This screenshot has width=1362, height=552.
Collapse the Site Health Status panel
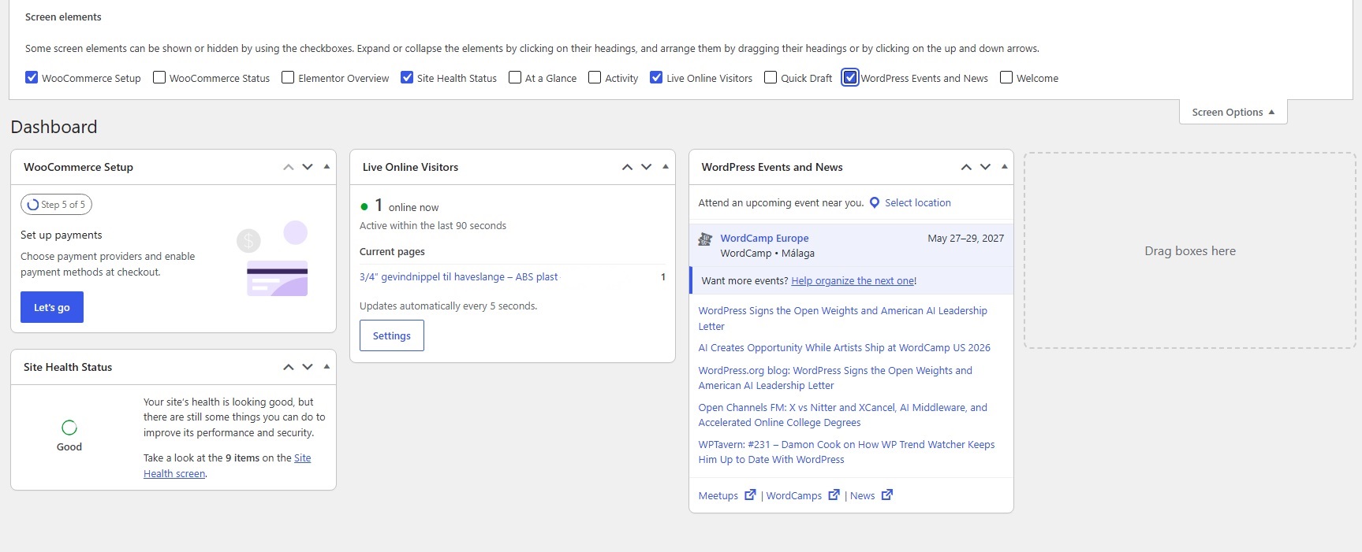327,367
